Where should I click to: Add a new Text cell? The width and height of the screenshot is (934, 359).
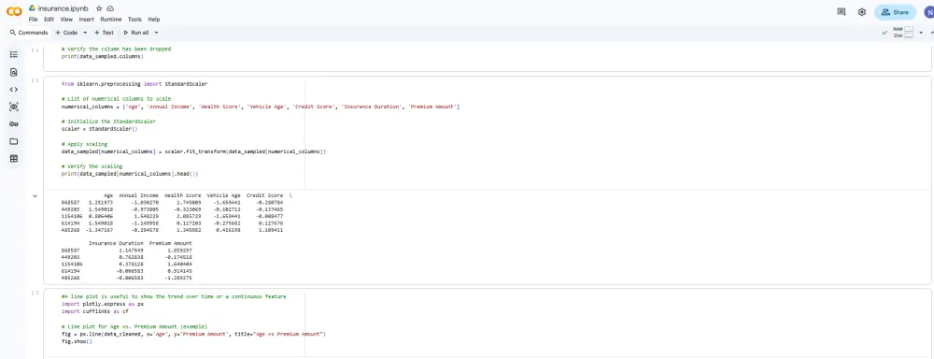(x=104, y=33)
